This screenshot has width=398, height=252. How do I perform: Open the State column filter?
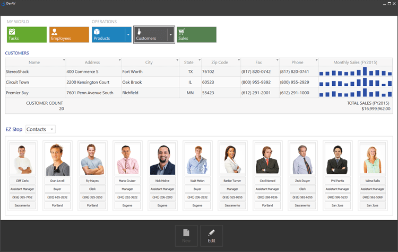point(200,60)
